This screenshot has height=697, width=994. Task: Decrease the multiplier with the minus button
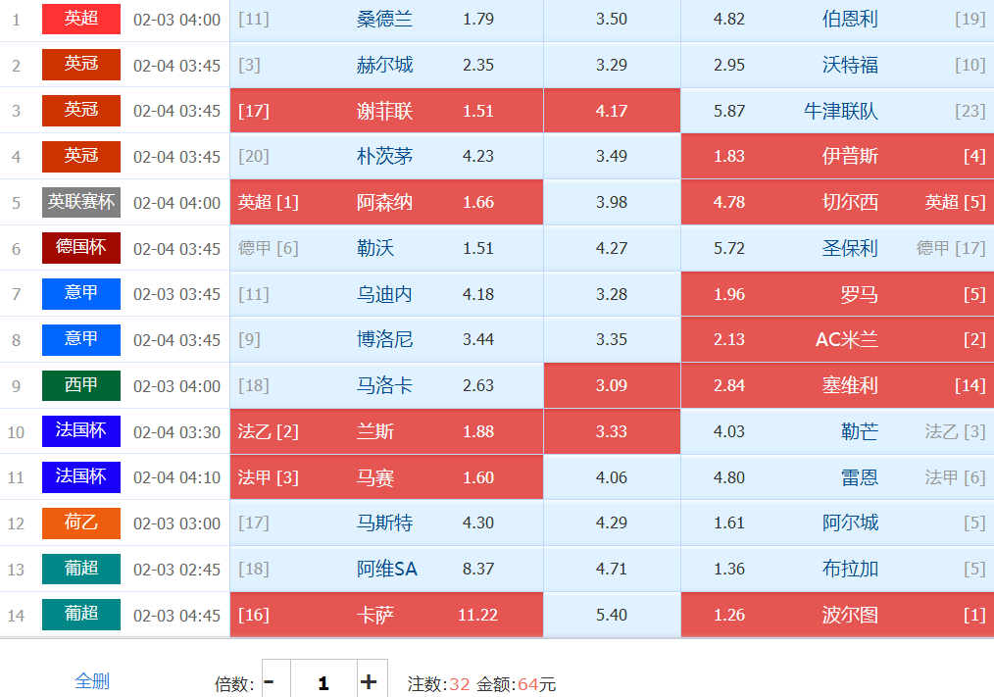[270, 682]
